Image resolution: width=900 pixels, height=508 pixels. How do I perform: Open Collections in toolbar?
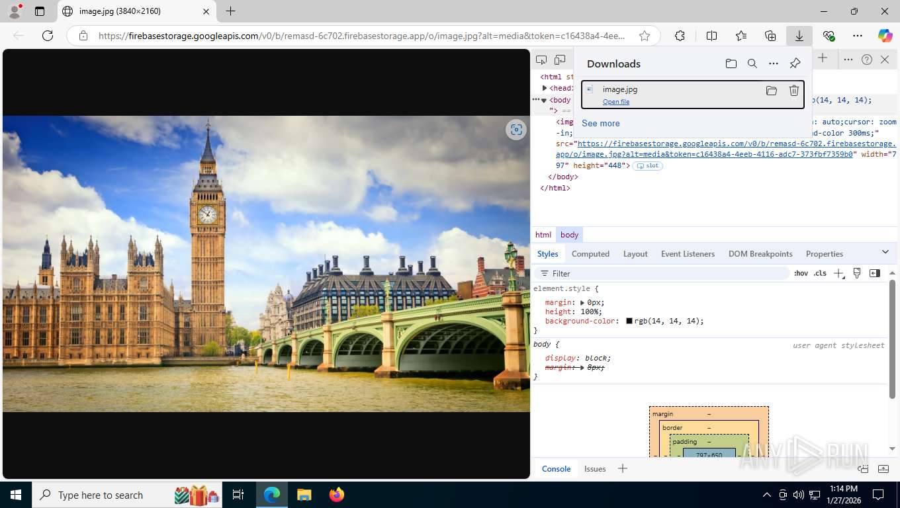(x=770, y=36)
